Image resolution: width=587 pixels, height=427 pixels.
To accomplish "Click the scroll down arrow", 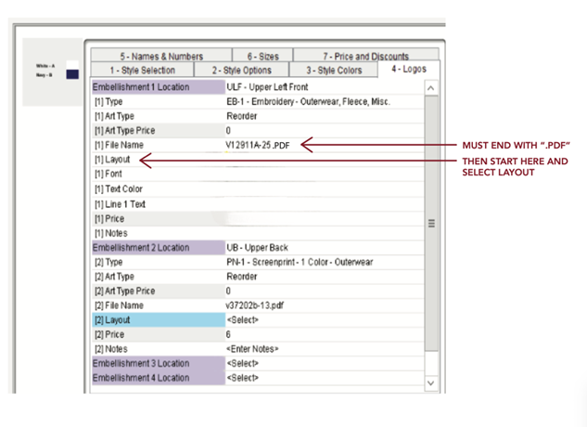I will 431,382.
